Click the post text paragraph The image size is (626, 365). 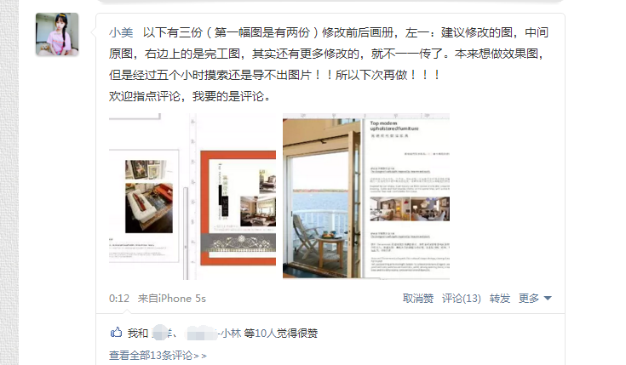(329, 64)
